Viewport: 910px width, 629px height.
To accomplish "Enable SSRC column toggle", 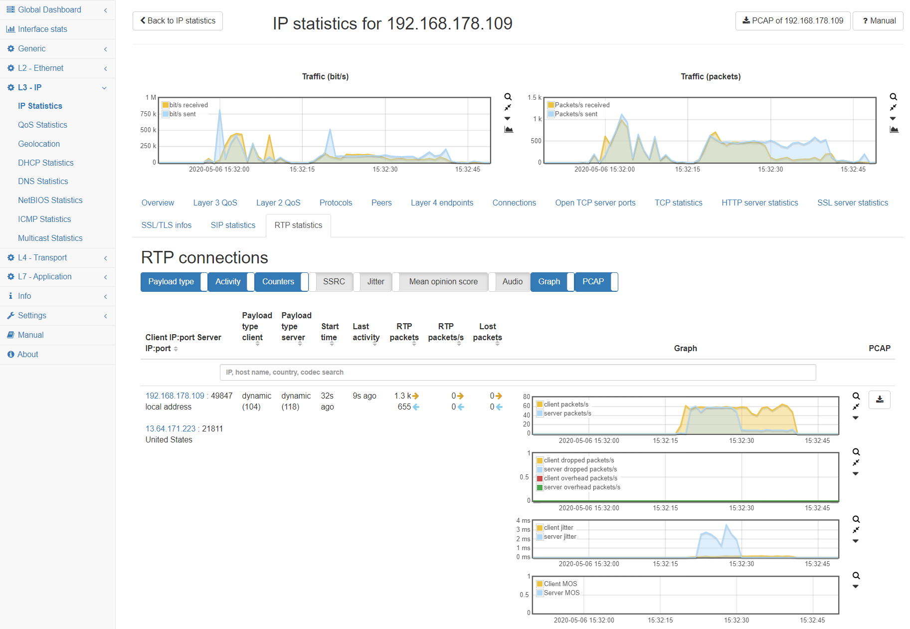I will 331,282.
